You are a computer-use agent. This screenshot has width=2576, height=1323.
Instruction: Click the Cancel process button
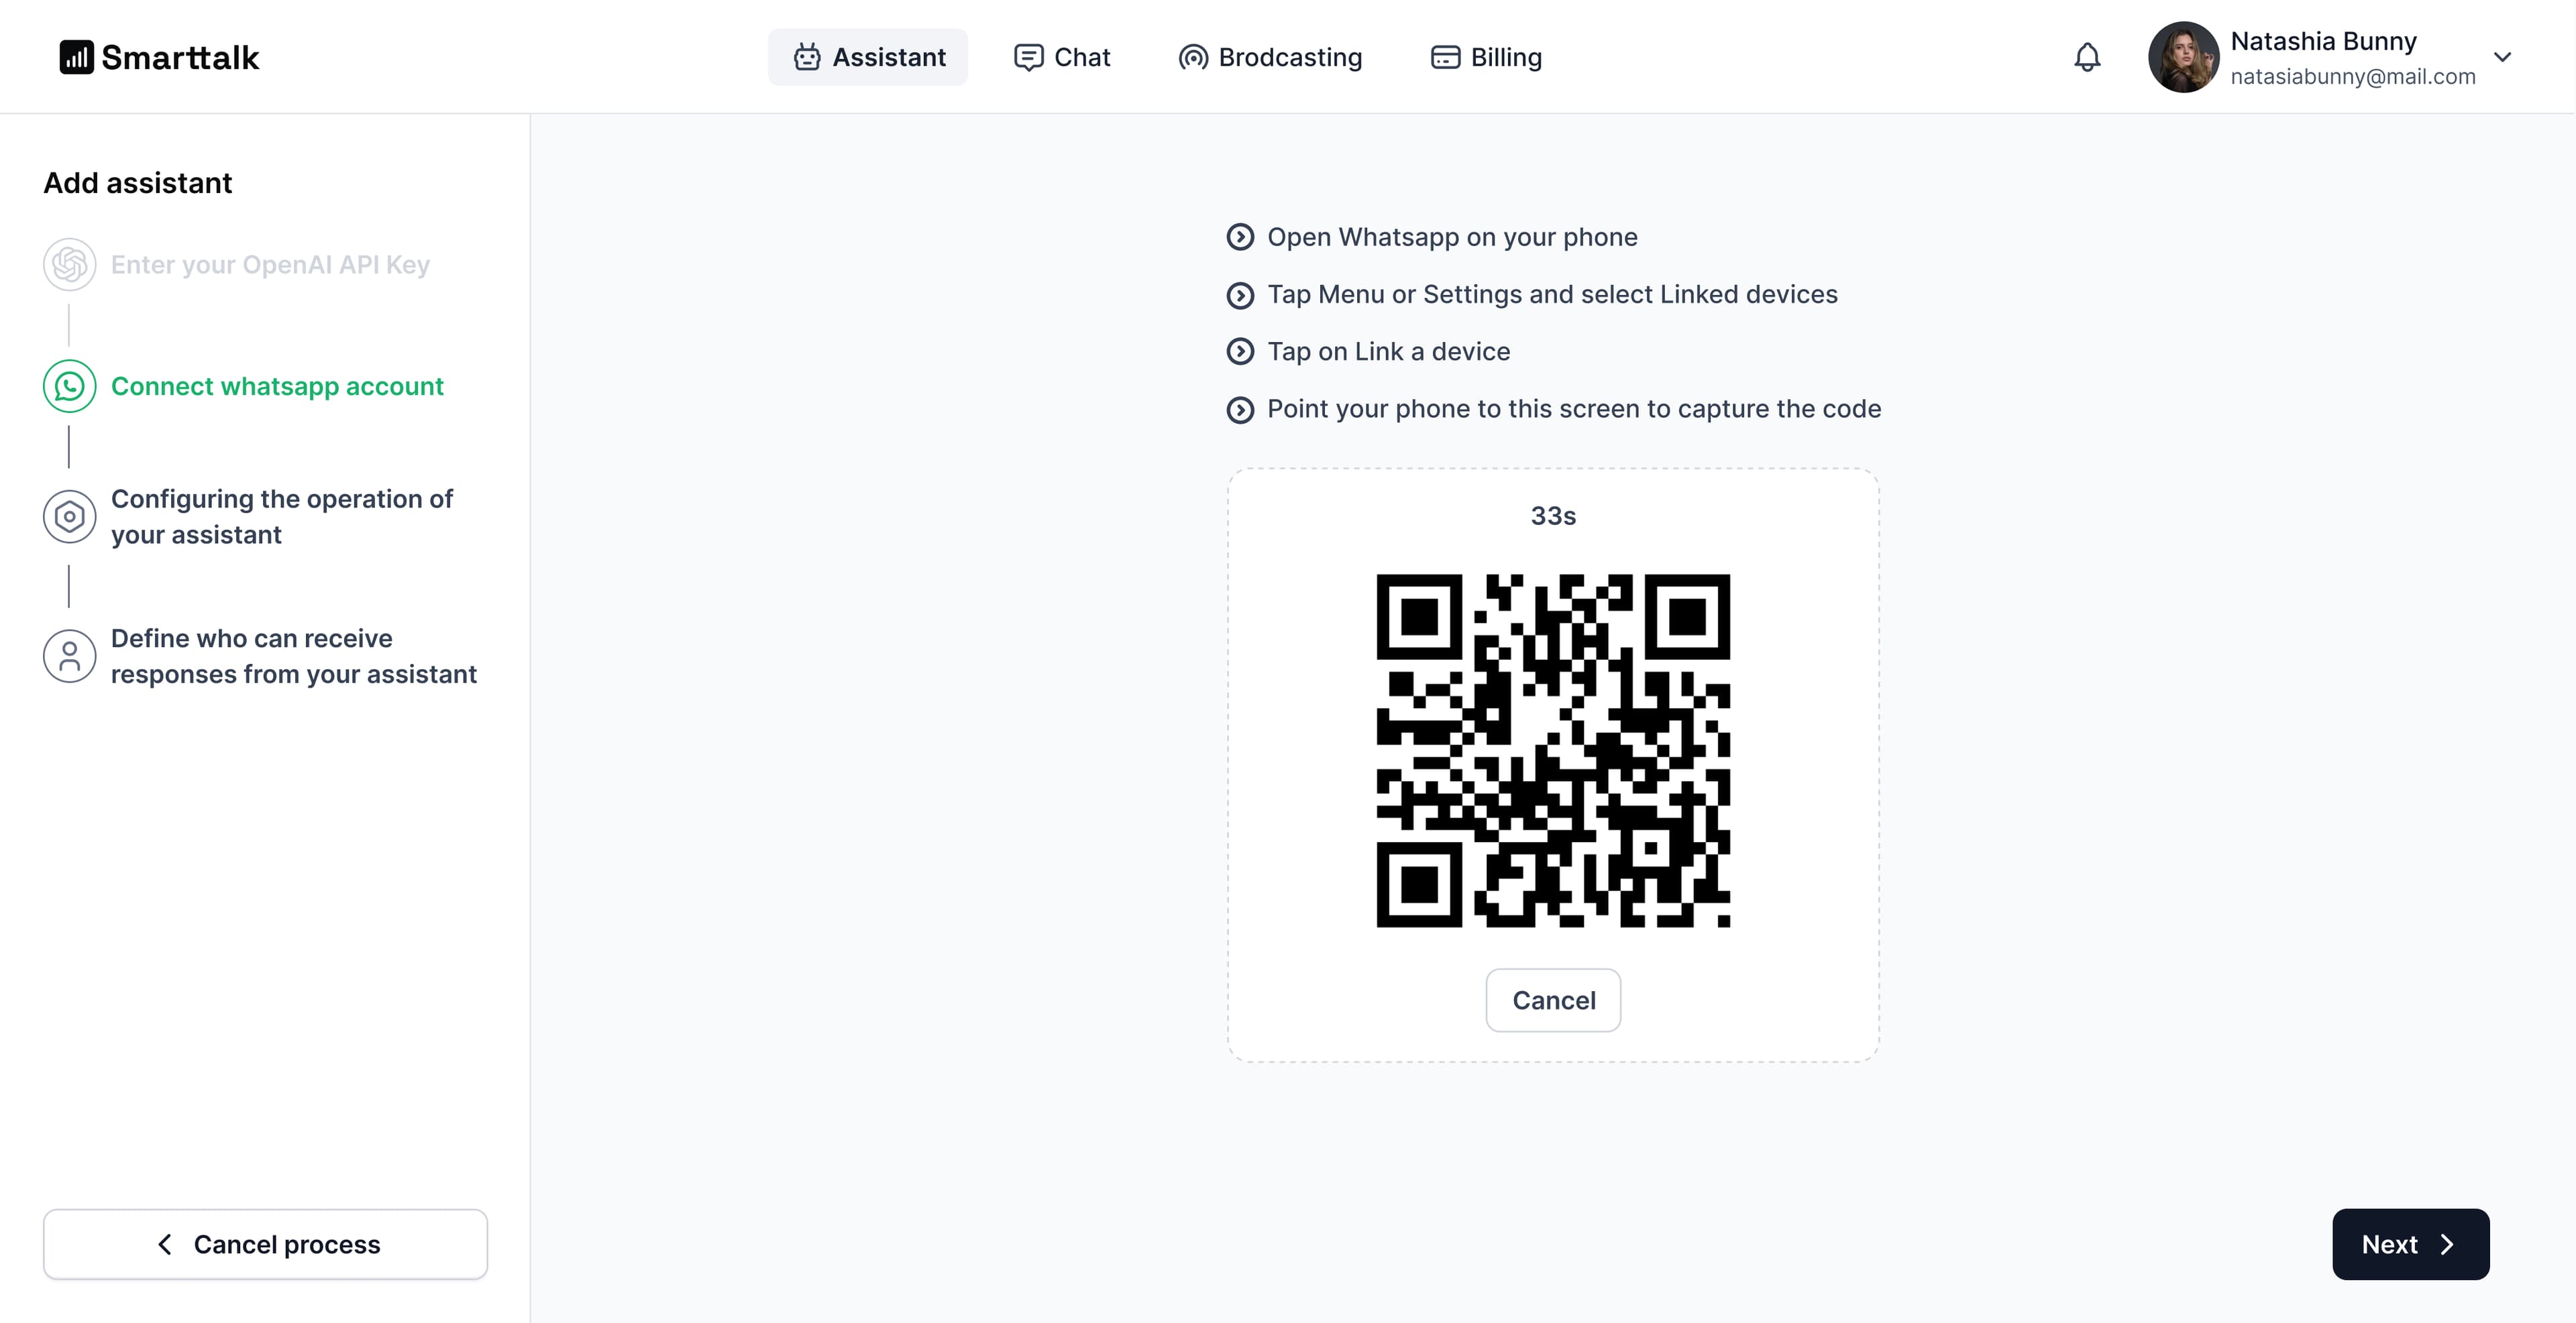click(x=265, y=1244)
